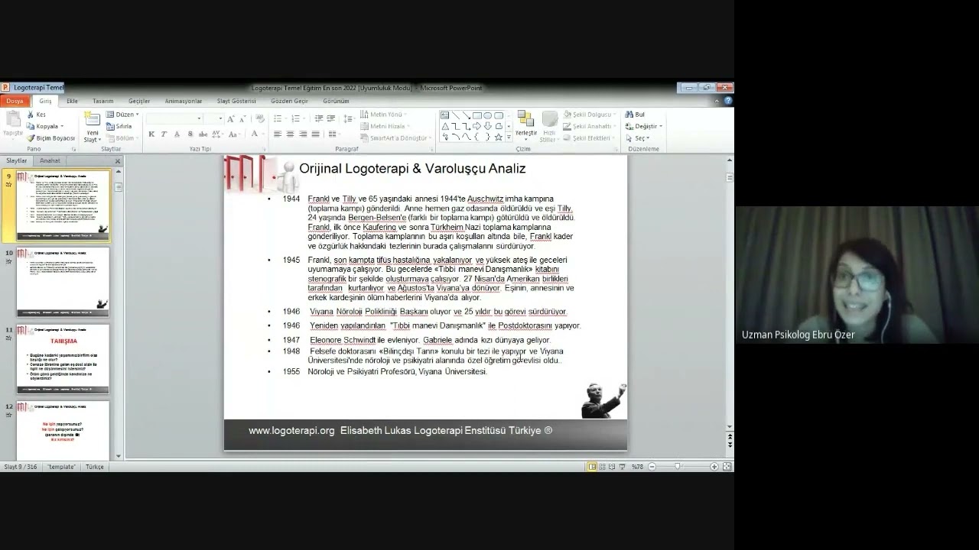Open the Şekil Dolgusu dropdown
979x550 pixels.
tap(591, 115)
